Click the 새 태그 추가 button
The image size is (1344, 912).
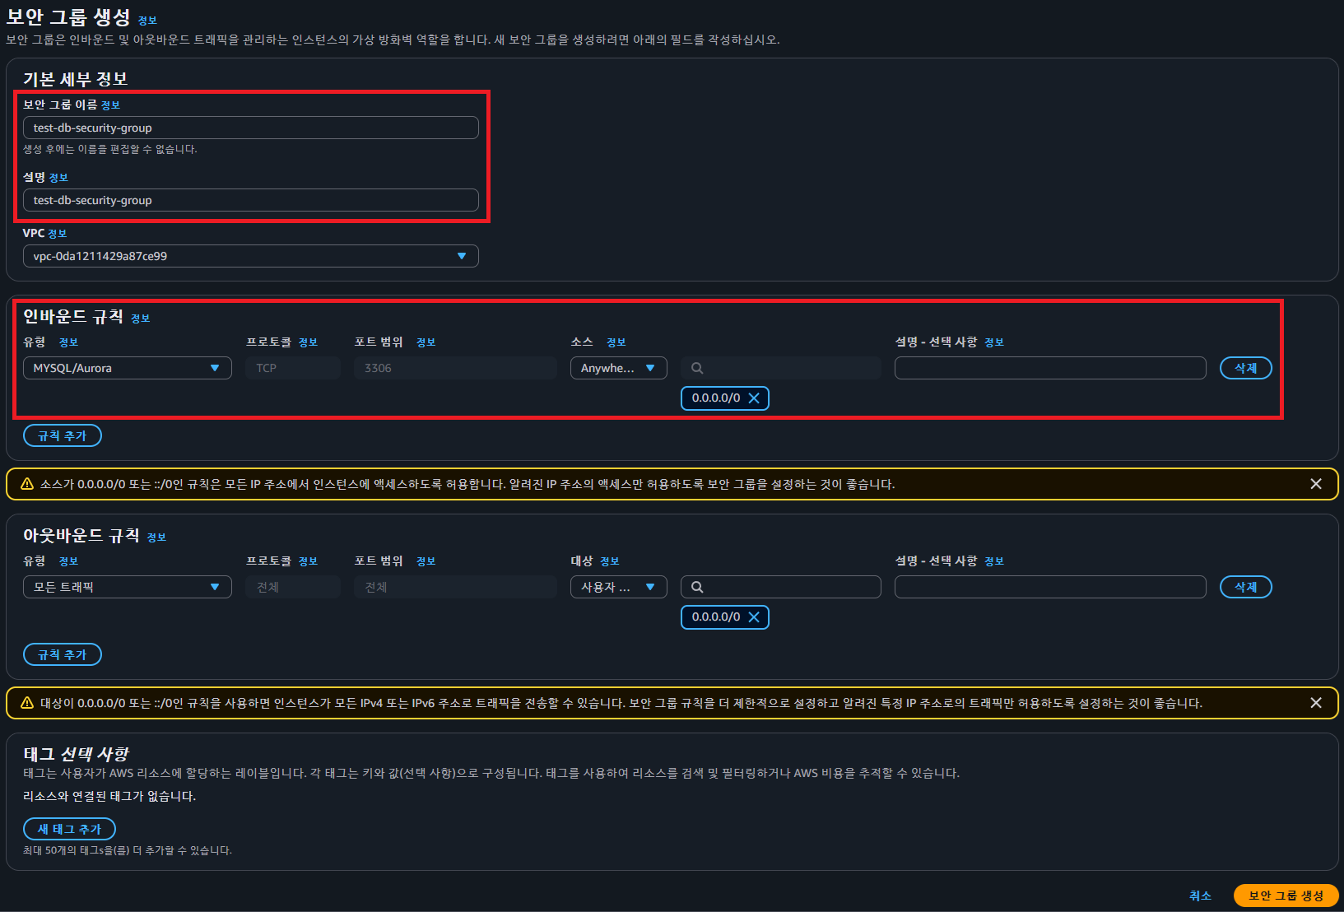tap(69, 829)
